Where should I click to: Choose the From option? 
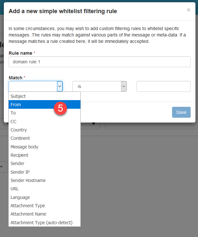16,105
